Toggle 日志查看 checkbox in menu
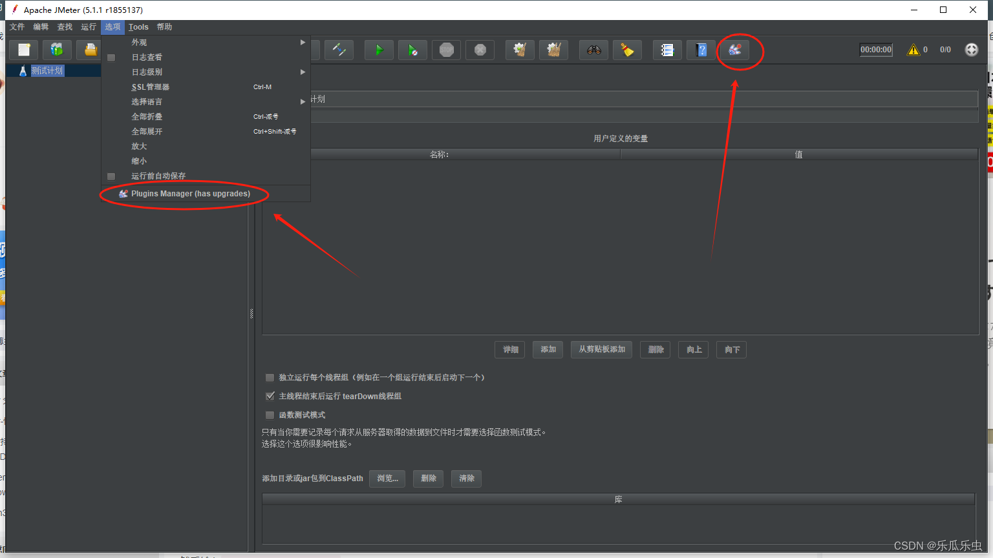The image size is (993, 558). (x=111, y=57)
